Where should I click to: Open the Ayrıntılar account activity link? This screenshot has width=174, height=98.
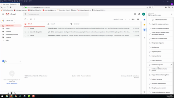pos(136,78)
